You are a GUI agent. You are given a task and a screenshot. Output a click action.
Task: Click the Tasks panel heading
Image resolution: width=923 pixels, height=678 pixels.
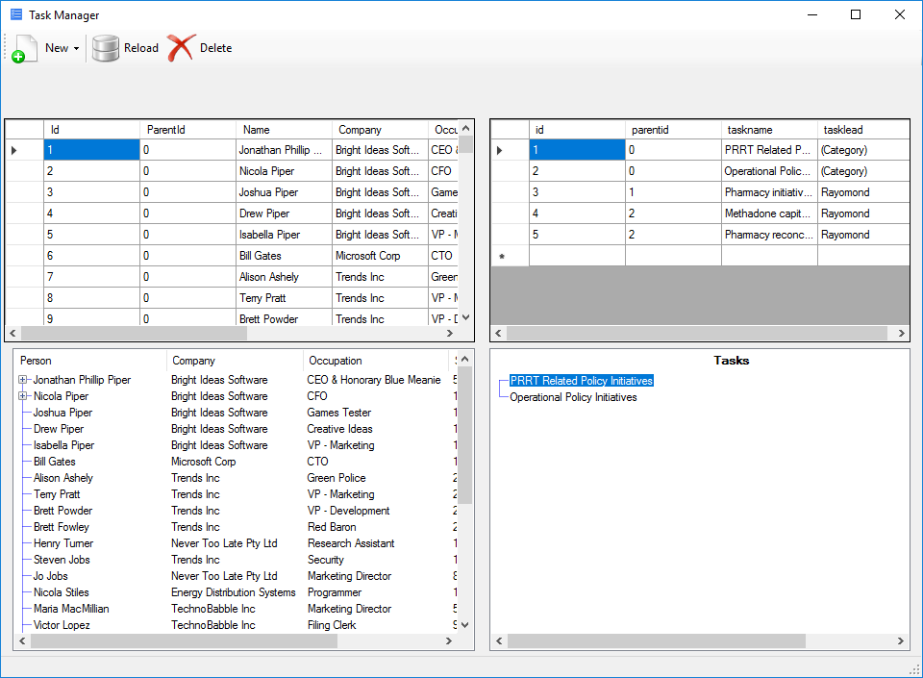731,361
